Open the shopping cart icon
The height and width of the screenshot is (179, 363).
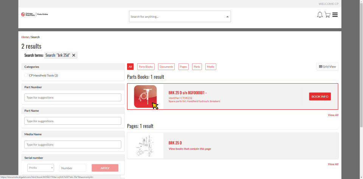[327, 15]
